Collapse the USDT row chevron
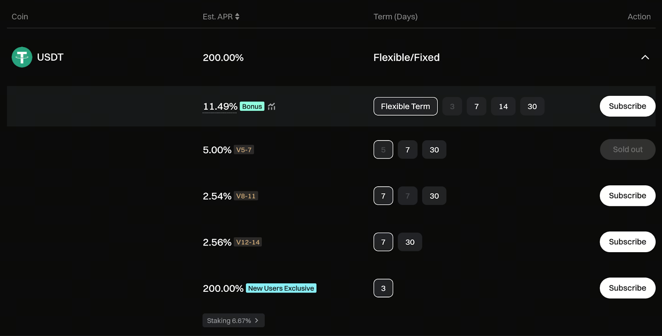This screenshot has width=662, height=336. tap(645, 57)
